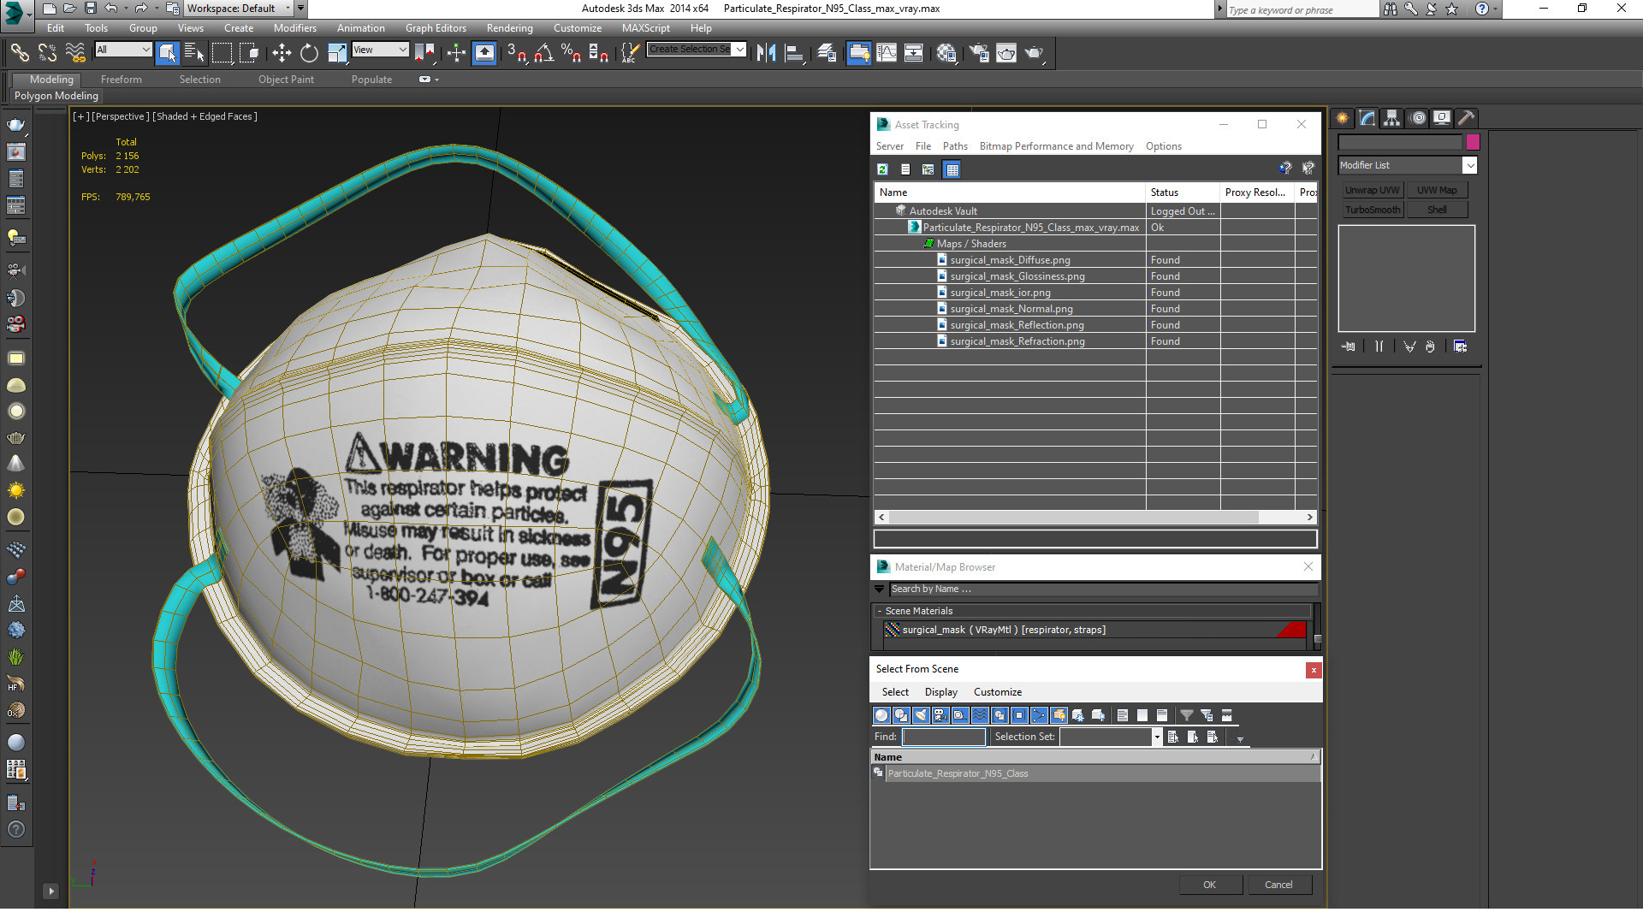This screenshot has width=1643, height=924.
Task: Open Select by Name tool
Action: click(194, 53)
